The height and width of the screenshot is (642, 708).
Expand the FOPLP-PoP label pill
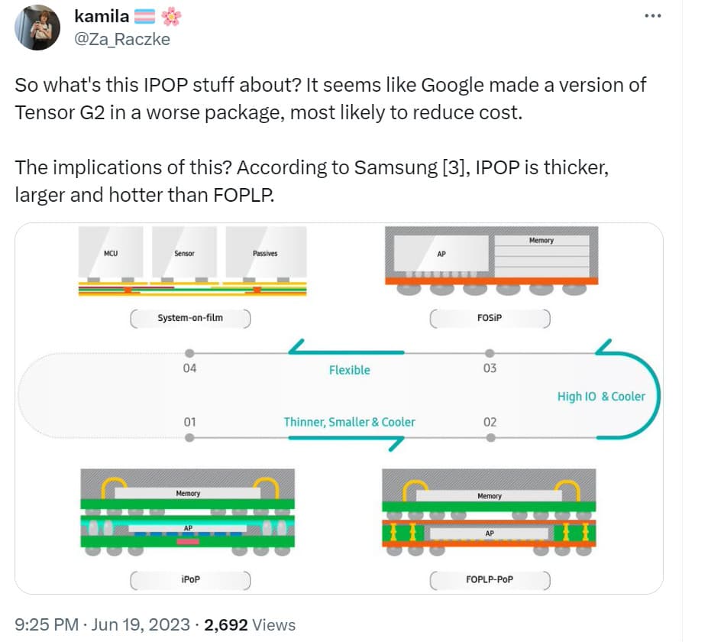490,580
